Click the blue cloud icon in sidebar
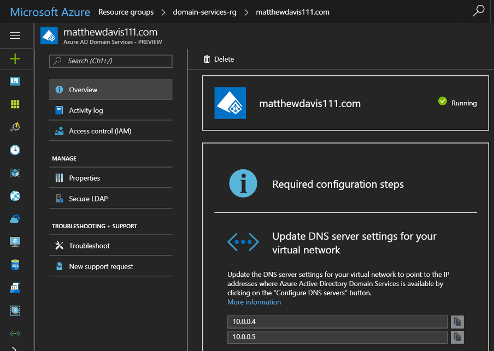Image resolution: width=494 pixels, height=351 pixels. click(15, 219)
